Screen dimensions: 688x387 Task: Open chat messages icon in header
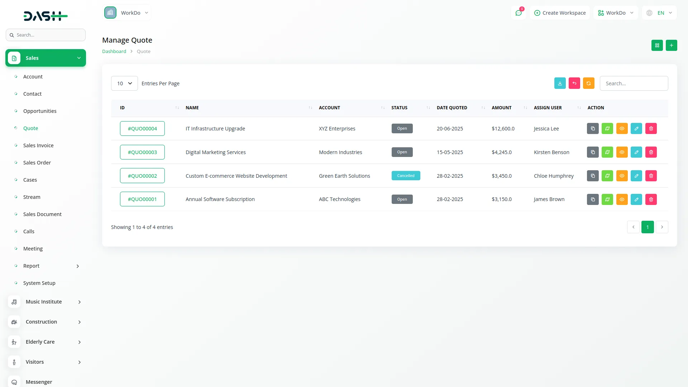tap(518, 13)
